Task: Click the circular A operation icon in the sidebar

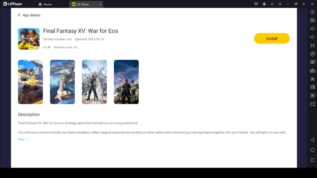Action: click(x=312, y=54)
